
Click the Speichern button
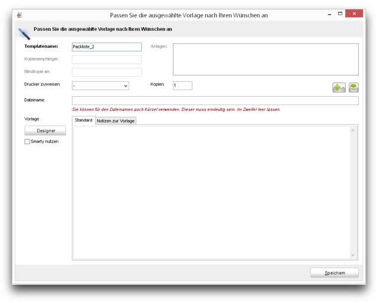click(335, 273)
